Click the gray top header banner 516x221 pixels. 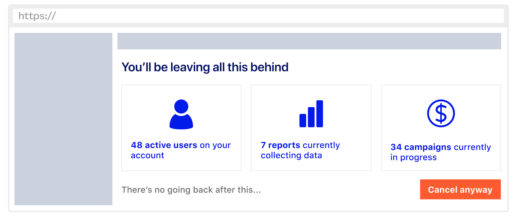point(309,41)
